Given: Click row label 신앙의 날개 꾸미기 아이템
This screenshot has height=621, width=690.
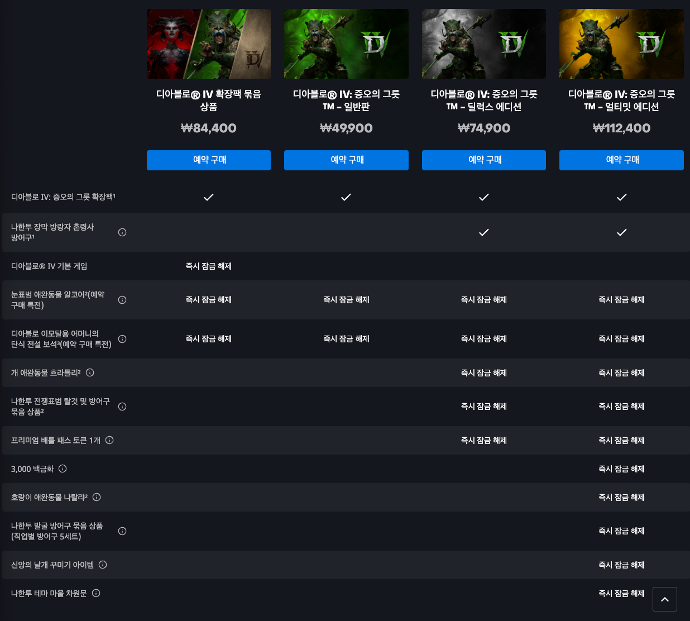Looking at the screenshot, I should coord(52,565).
